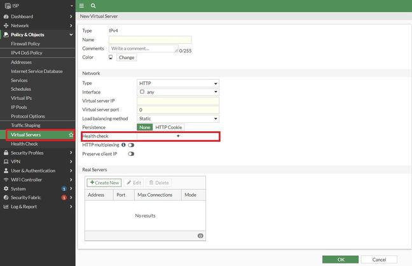Favorite Virtual Servers with star icon

coord(71,135)
